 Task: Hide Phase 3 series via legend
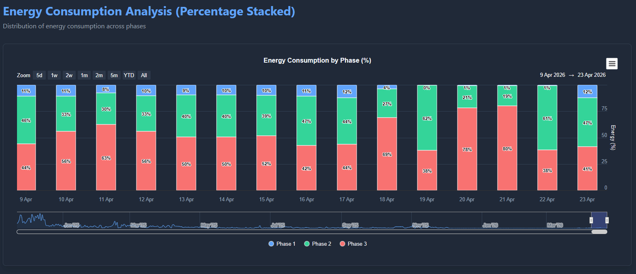click(x=353, y=244)
